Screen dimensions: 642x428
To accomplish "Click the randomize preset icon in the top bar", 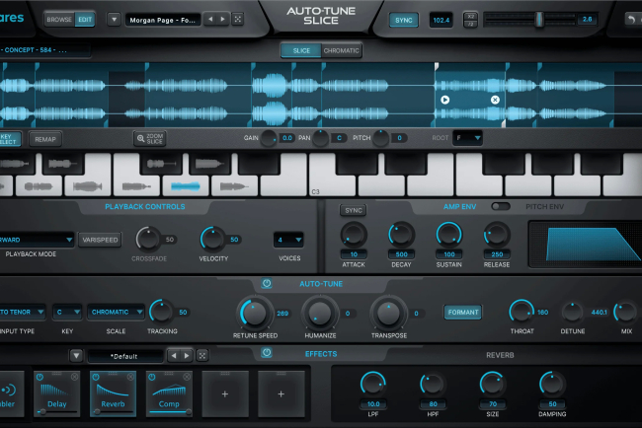I will (x=238, y=19).
